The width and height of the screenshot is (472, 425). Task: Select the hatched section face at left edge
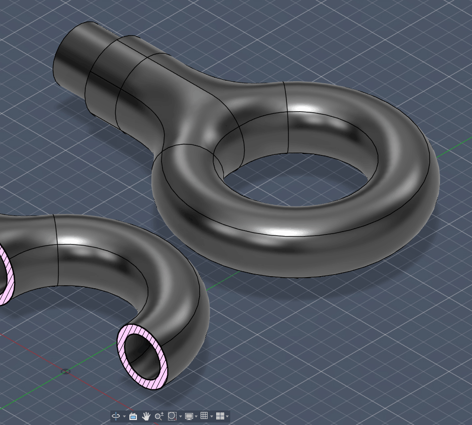(x=4, y=276)
